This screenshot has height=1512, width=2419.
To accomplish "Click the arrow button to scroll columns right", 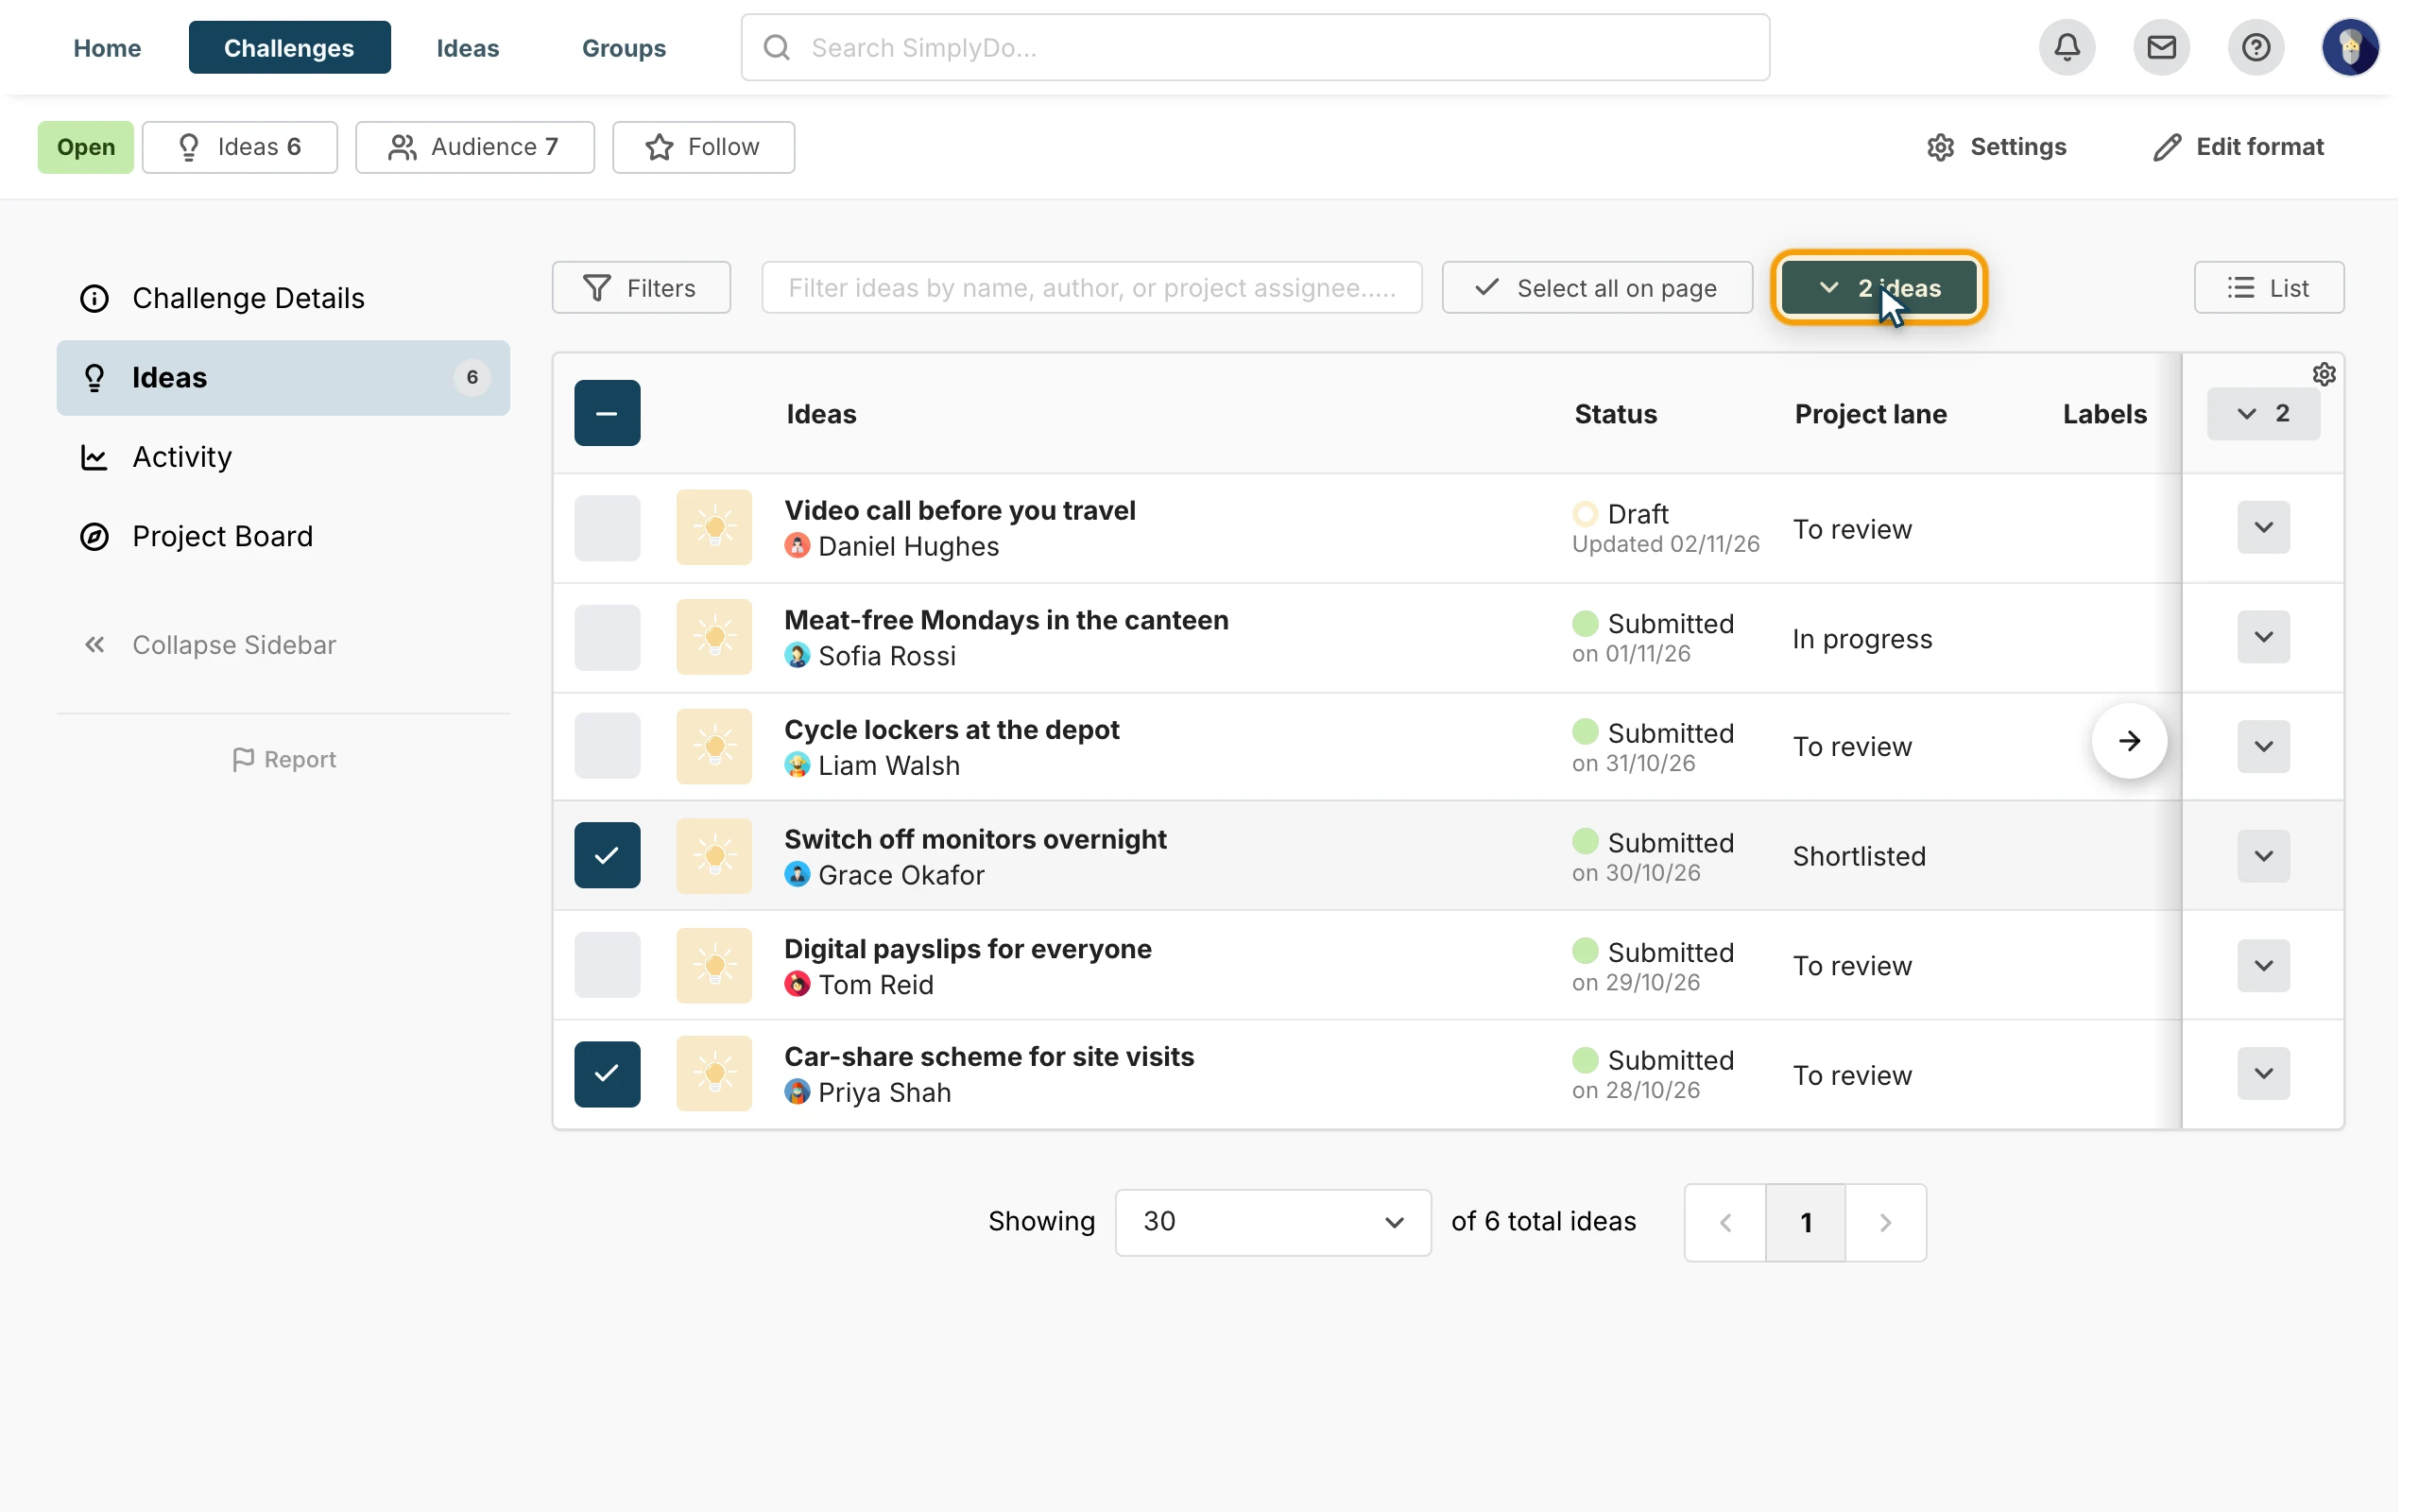I will pos(2129,741).
